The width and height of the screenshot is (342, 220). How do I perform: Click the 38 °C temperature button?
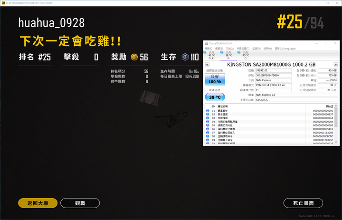click(x=215, y=97)
